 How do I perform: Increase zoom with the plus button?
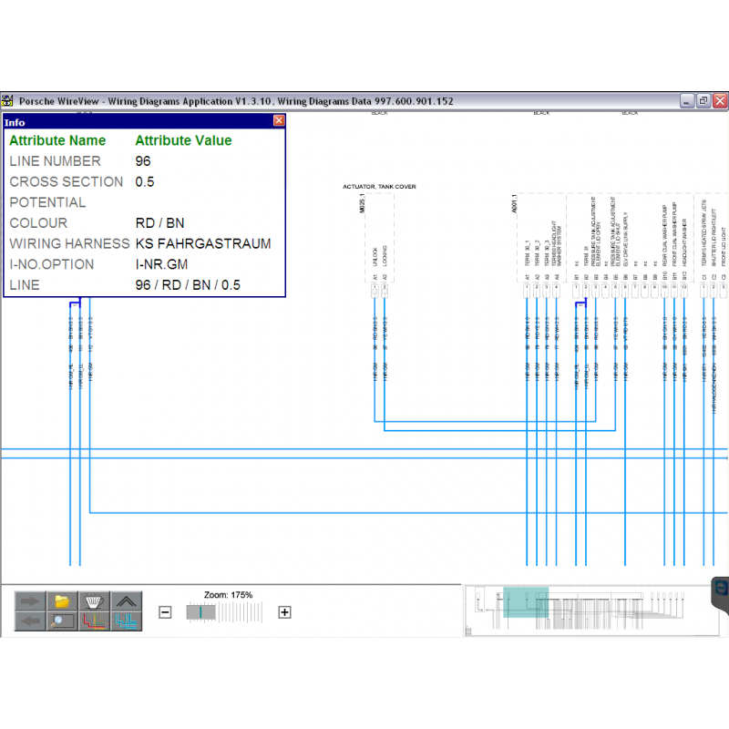pyautogui.click(x=284, y=612)
